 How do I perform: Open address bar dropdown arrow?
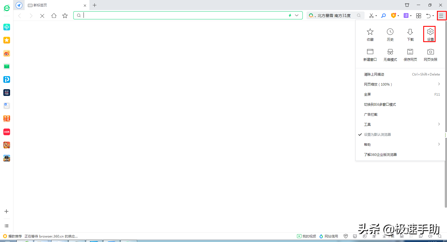click(x=297, y=15)
